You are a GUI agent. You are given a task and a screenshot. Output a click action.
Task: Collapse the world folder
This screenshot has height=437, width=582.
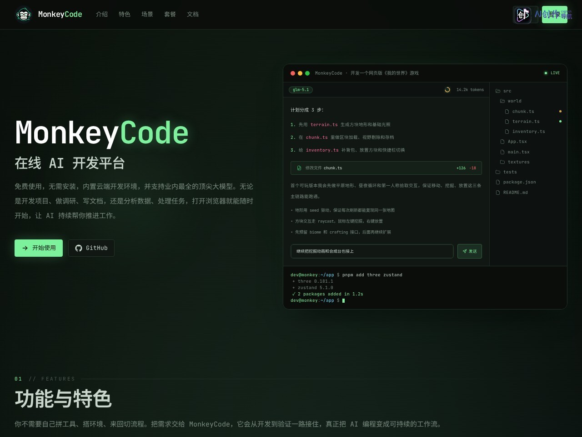pos(511,101)
